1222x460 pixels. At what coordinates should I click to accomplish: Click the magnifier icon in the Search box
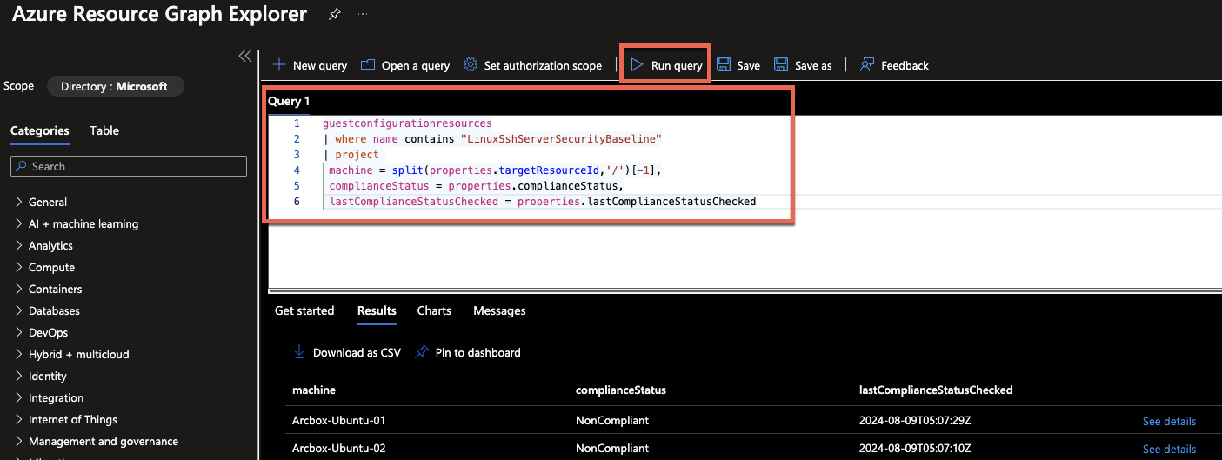pyautogui.click(x=22, y=166)
